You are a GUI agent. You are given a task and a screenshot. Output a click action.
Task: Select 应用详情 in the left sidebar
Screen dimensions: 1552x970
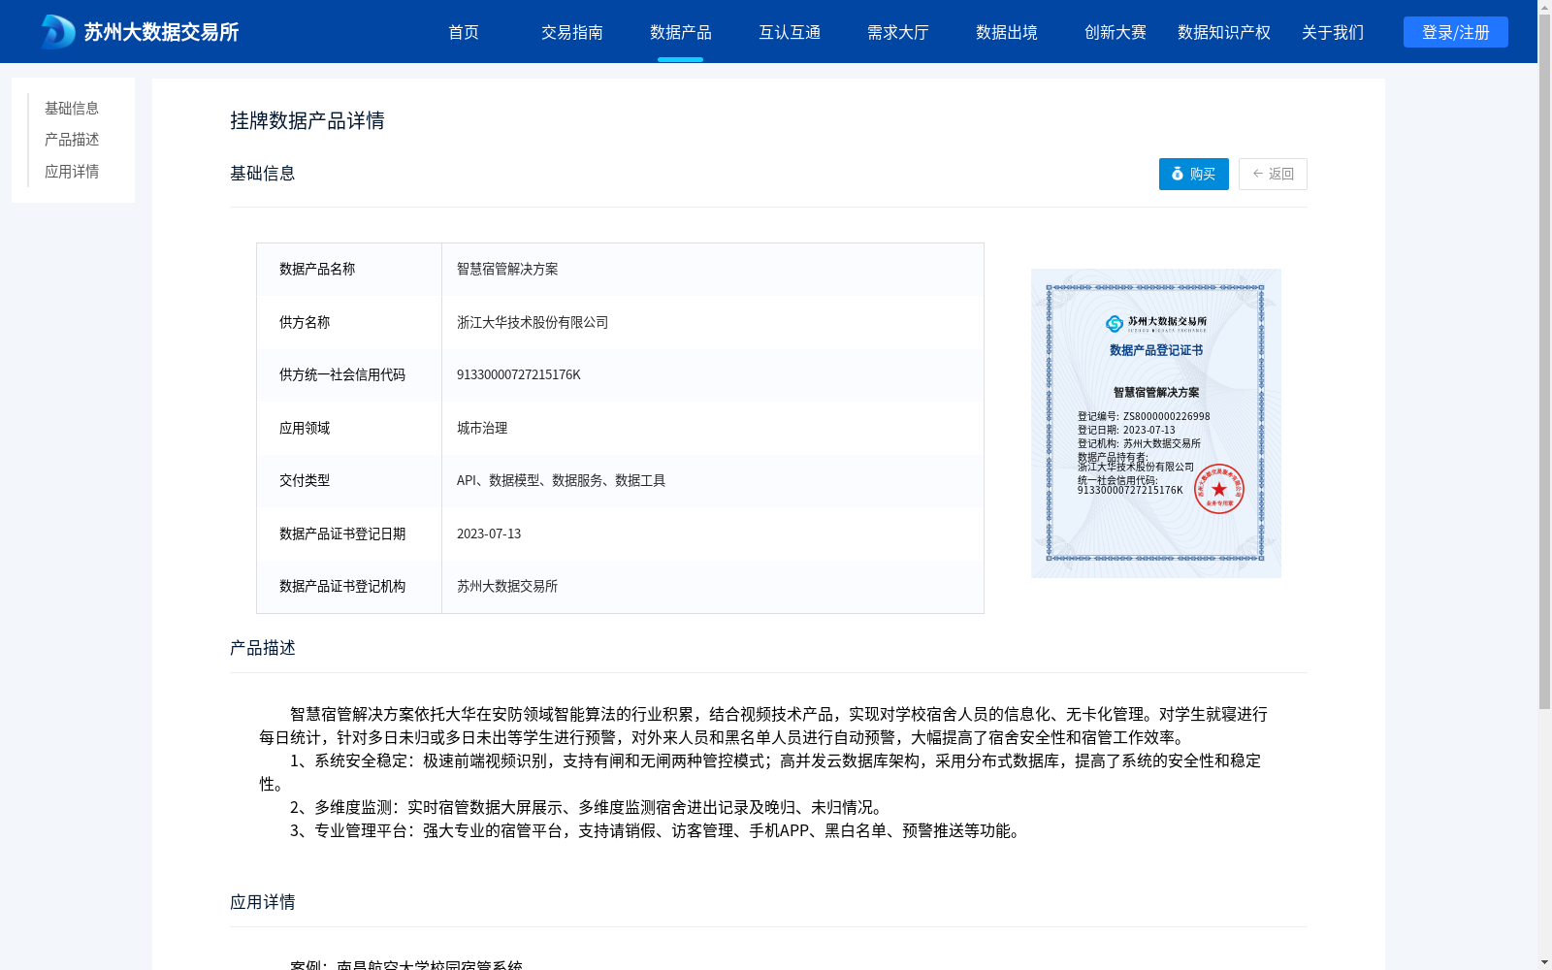tap(70, 171)
